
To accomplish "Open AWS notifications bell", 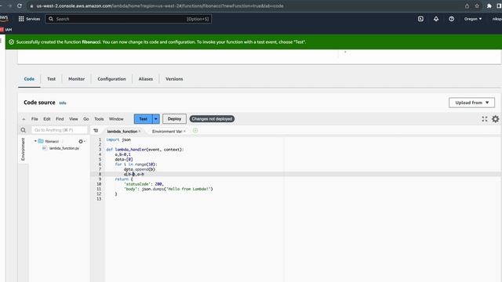I will pyautogui.click(x=436, y=19).
